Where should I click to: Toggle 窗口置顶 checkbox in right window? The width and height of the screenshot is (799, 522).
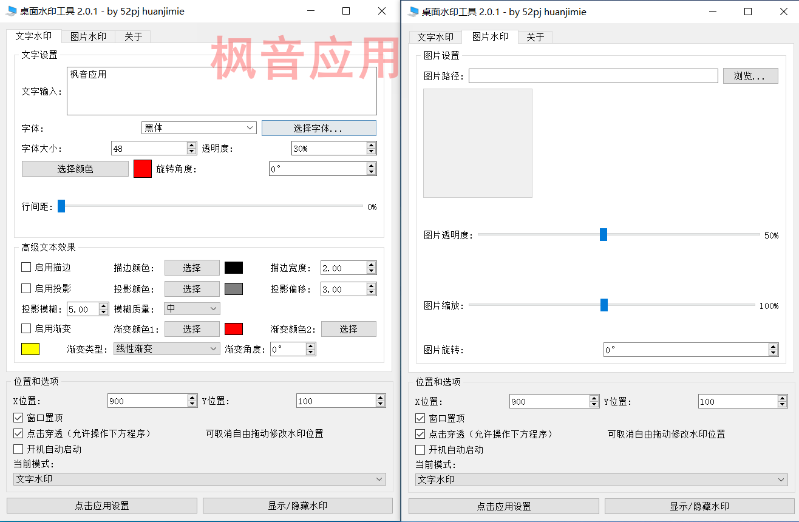coord(420,418)
